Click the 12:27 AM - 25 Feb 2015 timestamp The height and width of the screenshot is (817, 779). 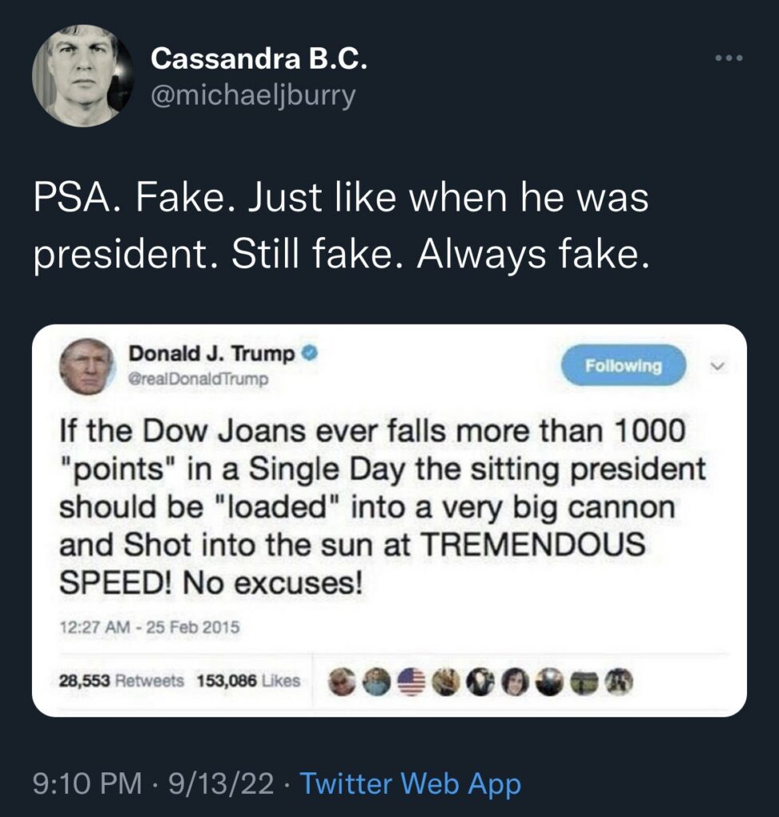click(149, 627)
